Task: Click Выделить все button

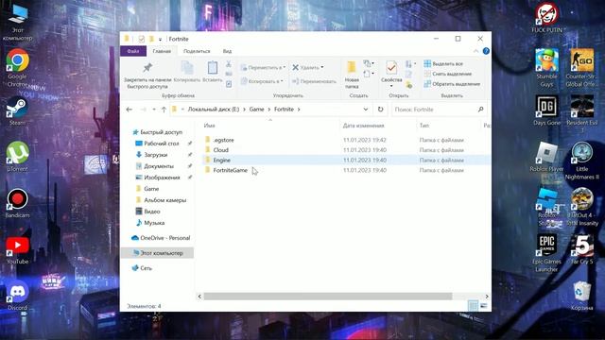Action: [443, 63]
